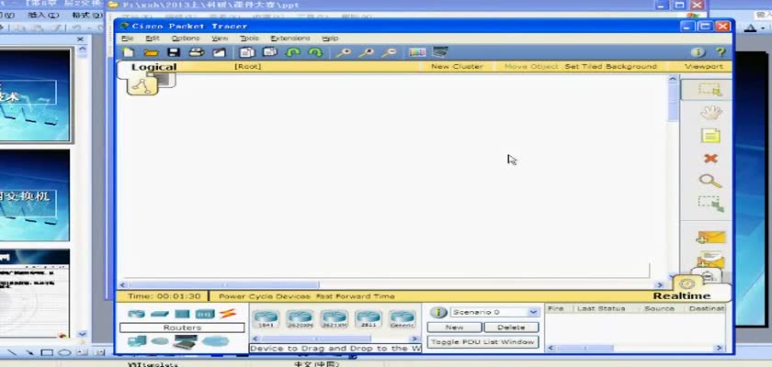
Task: Undo the last action with the green arrow
Action: pos(293,52)
